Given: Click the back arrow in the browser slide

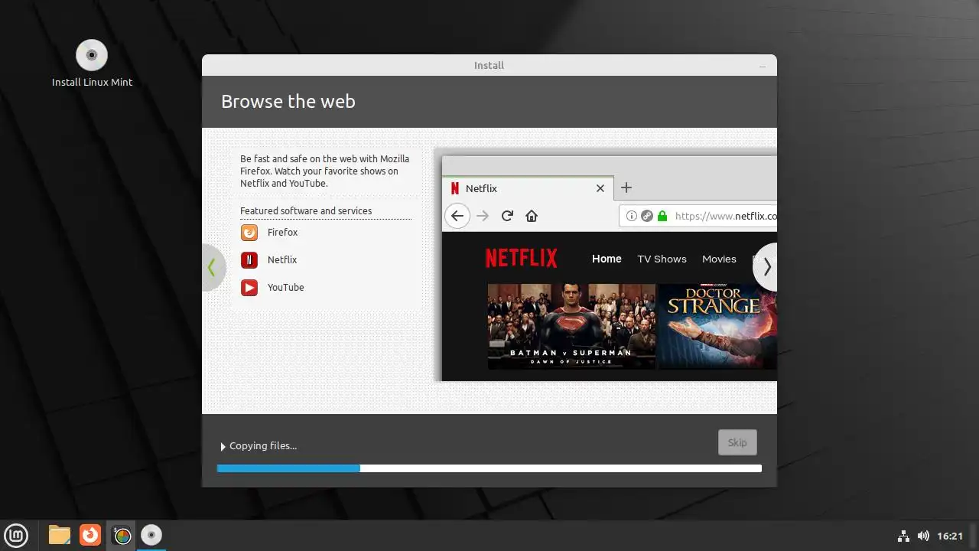Looking at the screenshot, I should click(x=457, y=216).
